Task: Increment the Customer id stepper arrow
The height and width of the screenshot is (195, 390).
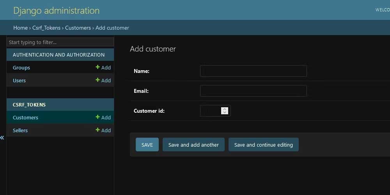Action: tap(224, 109)
